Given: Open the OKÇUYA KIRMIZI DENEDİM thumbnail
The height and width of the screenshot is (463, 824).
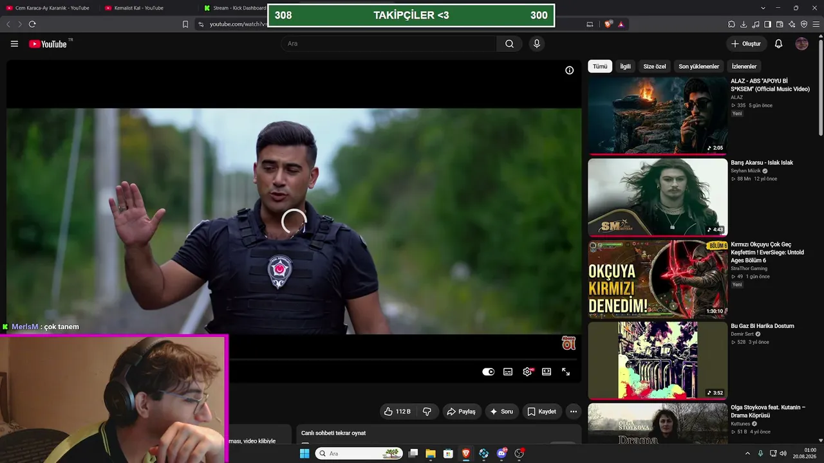Looking at the screenshot, I should tap(657, 279).
